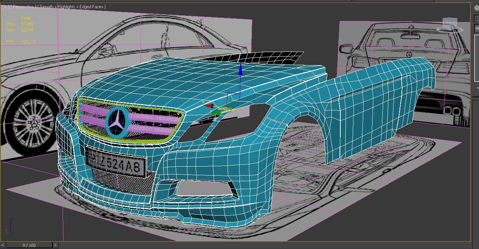479x249 pixels.
Task: Step back with the time slider left arrow
Action: click(x=3, y=245)
